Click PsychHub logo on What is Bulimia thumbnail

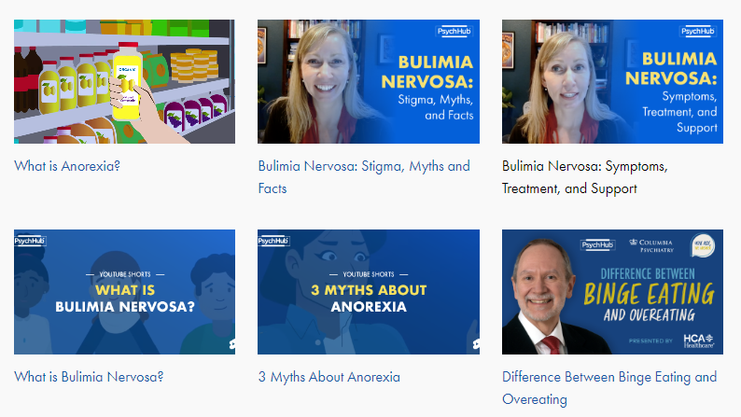29,241
